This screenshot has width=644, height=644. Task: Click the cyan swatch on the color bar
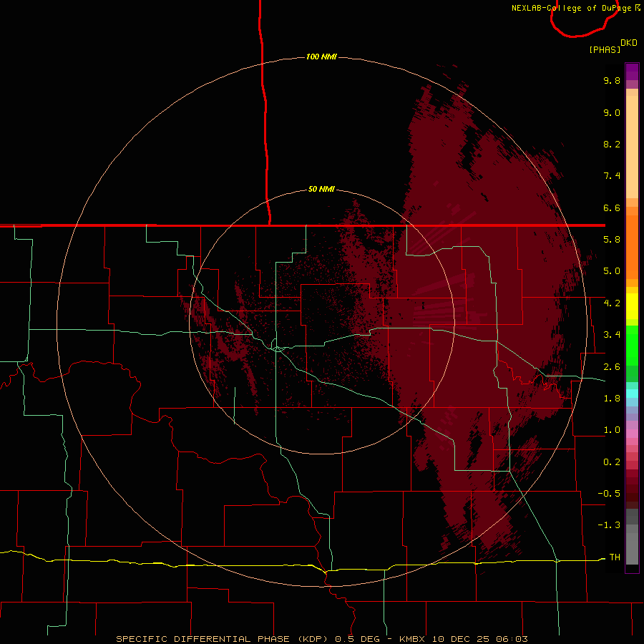point(632,394)
